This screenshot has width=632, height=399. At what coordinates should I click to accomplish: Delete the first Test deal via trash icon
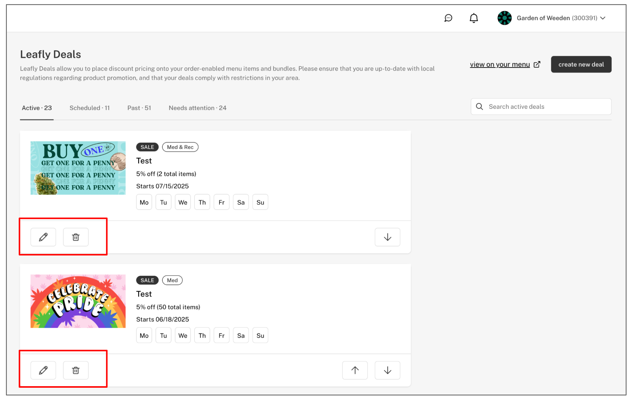click(76, 237)
